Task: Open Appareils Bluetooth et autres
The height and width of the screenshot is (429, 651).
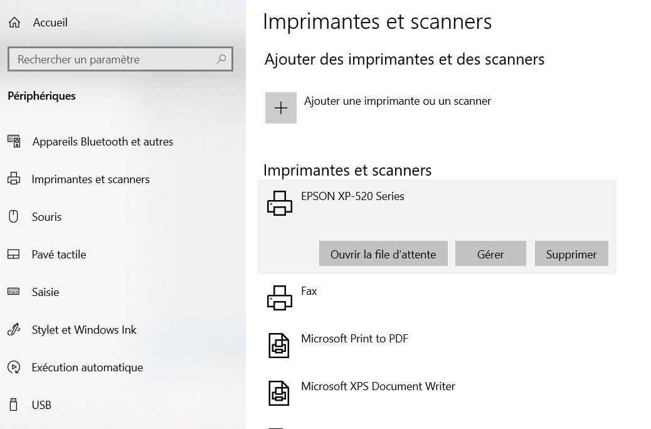Action: (102, 142)
